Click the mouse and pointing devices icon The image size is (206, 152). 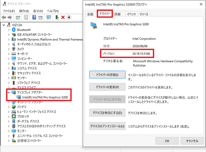click(x=14, y=126)
